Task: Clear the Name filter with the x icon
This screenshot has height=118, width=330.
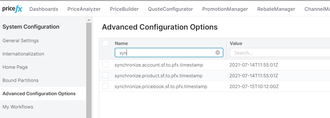Action: tap(218, 53)
